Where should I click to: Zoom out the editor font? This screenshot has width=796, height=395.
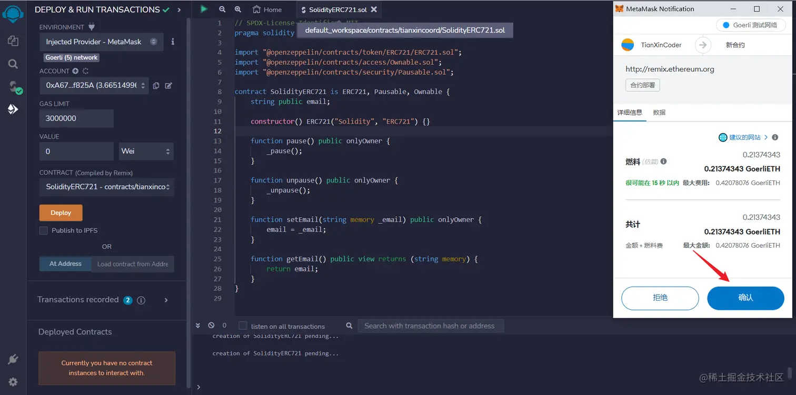(222, 9)
